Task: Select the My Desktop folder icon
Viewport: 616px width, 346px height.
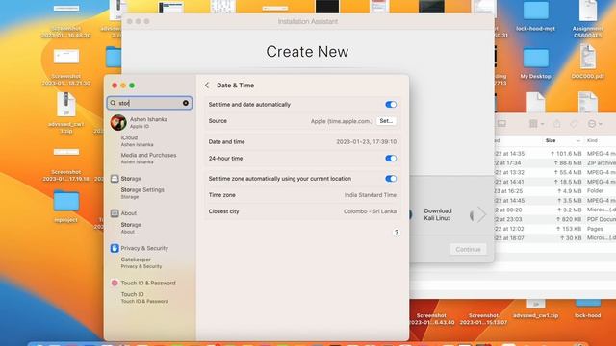Action: coord(536,63)
